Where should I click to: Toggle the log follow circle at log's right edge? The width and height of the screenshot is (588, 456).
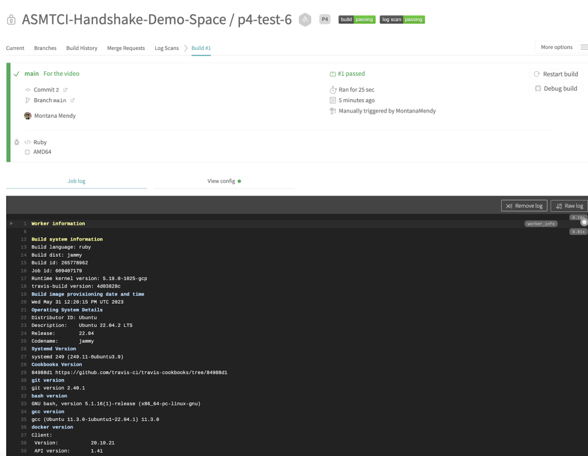click(x=584, y=222)
